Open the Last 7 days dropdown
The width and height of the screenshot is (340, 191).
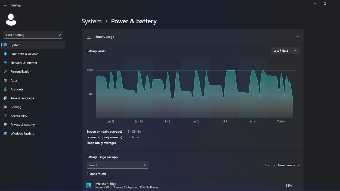point(285,50)
